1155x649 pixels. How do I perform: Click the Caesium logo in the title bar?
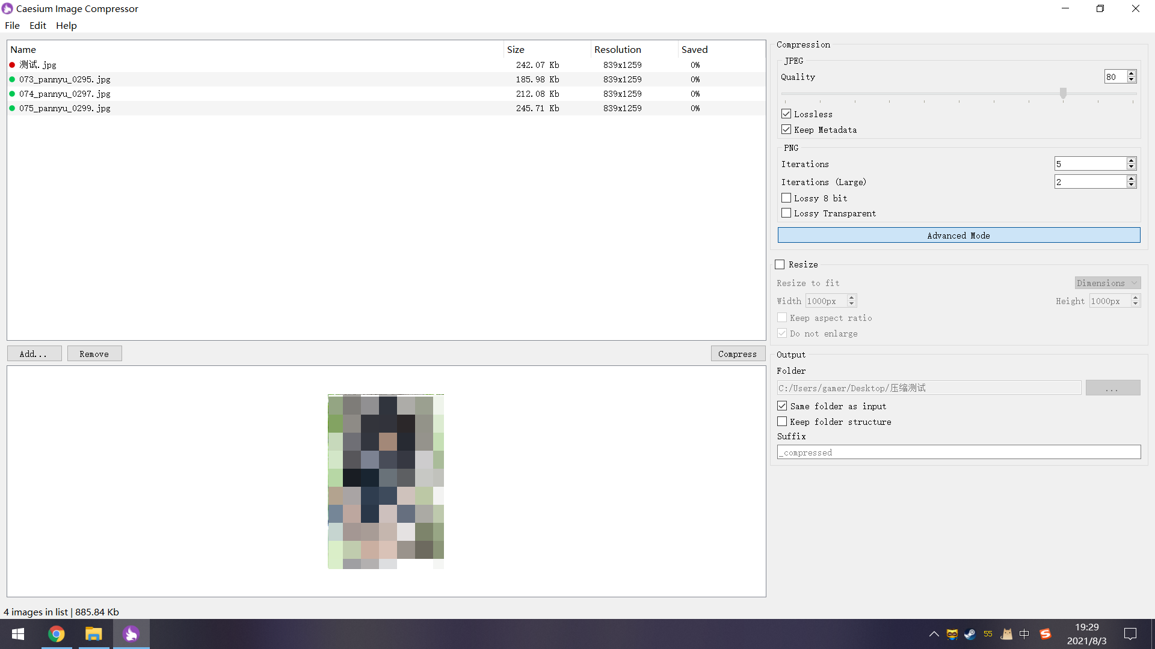pos(8,8)
